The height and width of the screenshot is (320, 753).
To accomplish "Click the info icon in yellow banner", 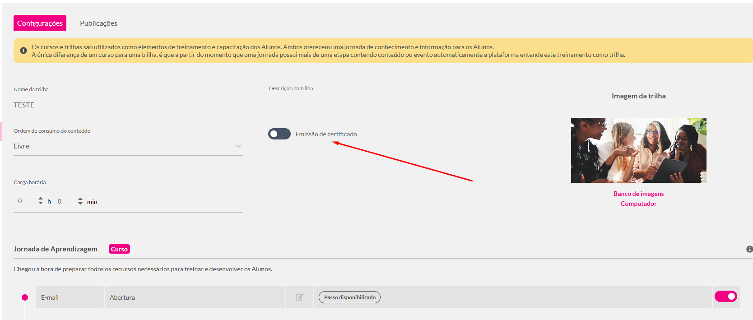I will (23, 51).
